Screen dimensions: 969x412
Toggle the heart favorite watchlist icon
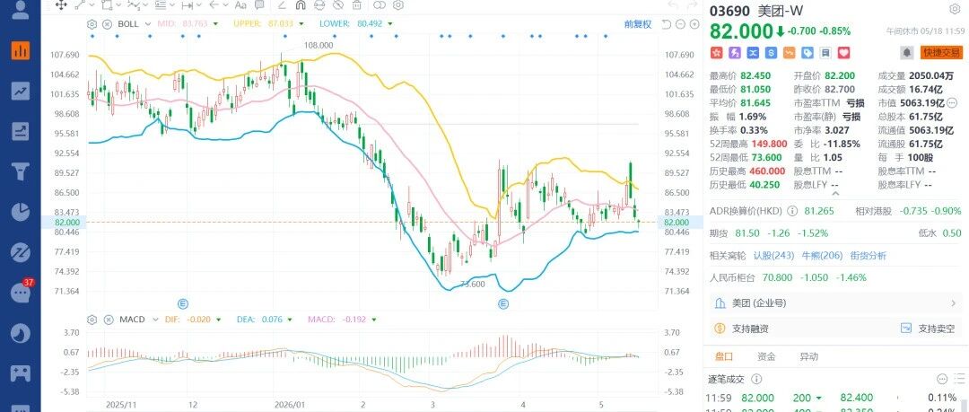[843, 53]
